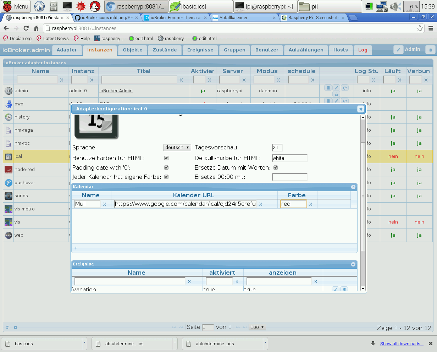Click the Default-Farbe für HTML field
Image resolution: width=437 pixels, height=352 pixels.
pos(289,158)
